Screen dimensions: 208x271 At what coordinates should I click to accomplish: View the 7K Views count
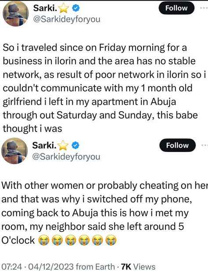click(x=138, y=266)
